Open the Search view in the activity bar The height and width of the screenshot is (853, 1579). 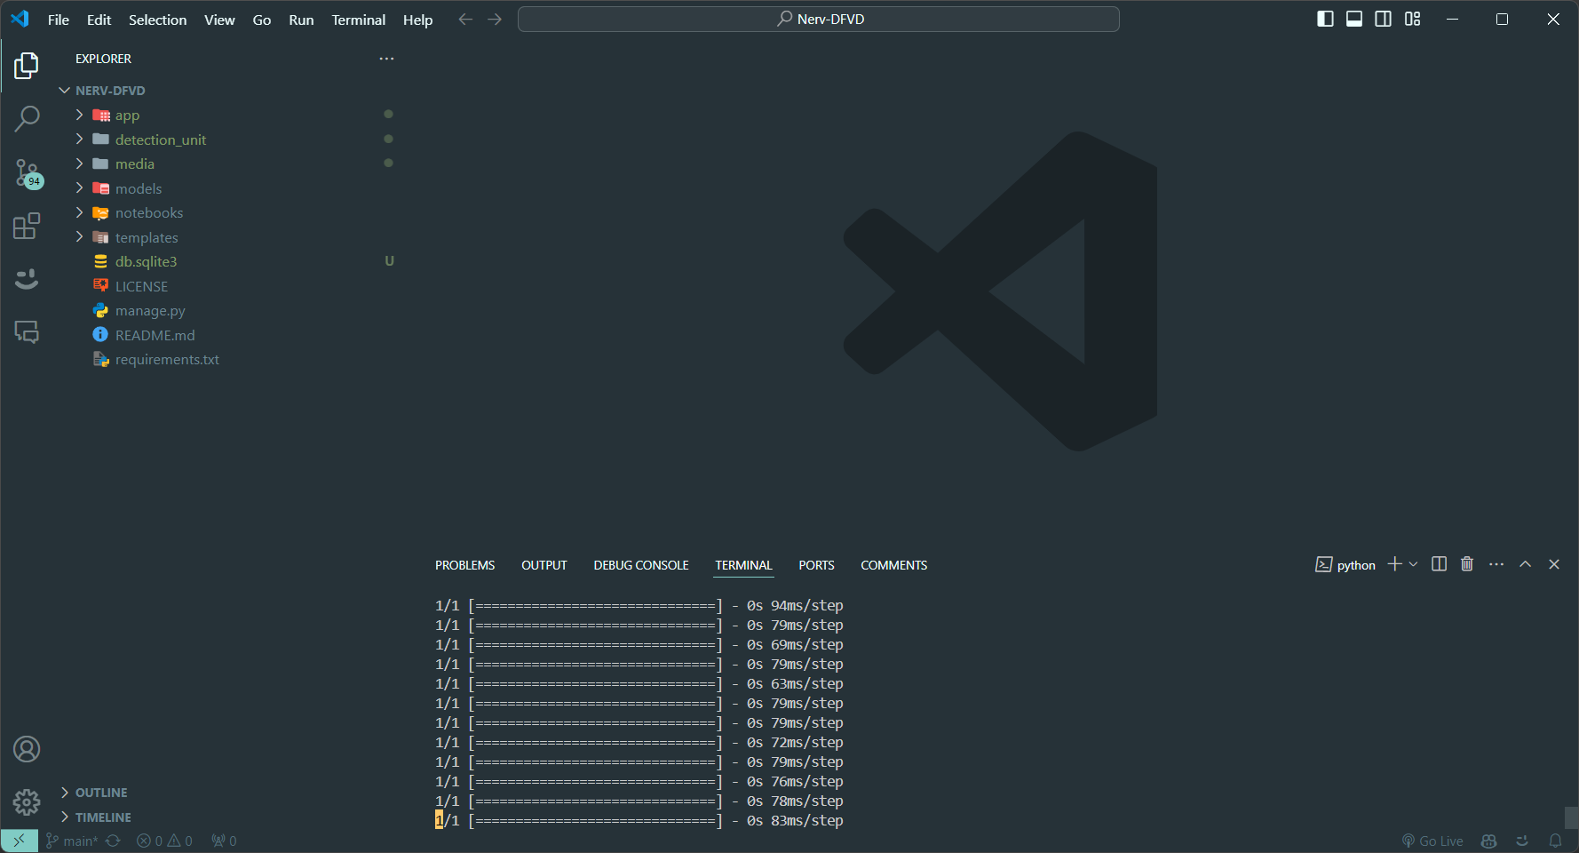tap(27, 118)
